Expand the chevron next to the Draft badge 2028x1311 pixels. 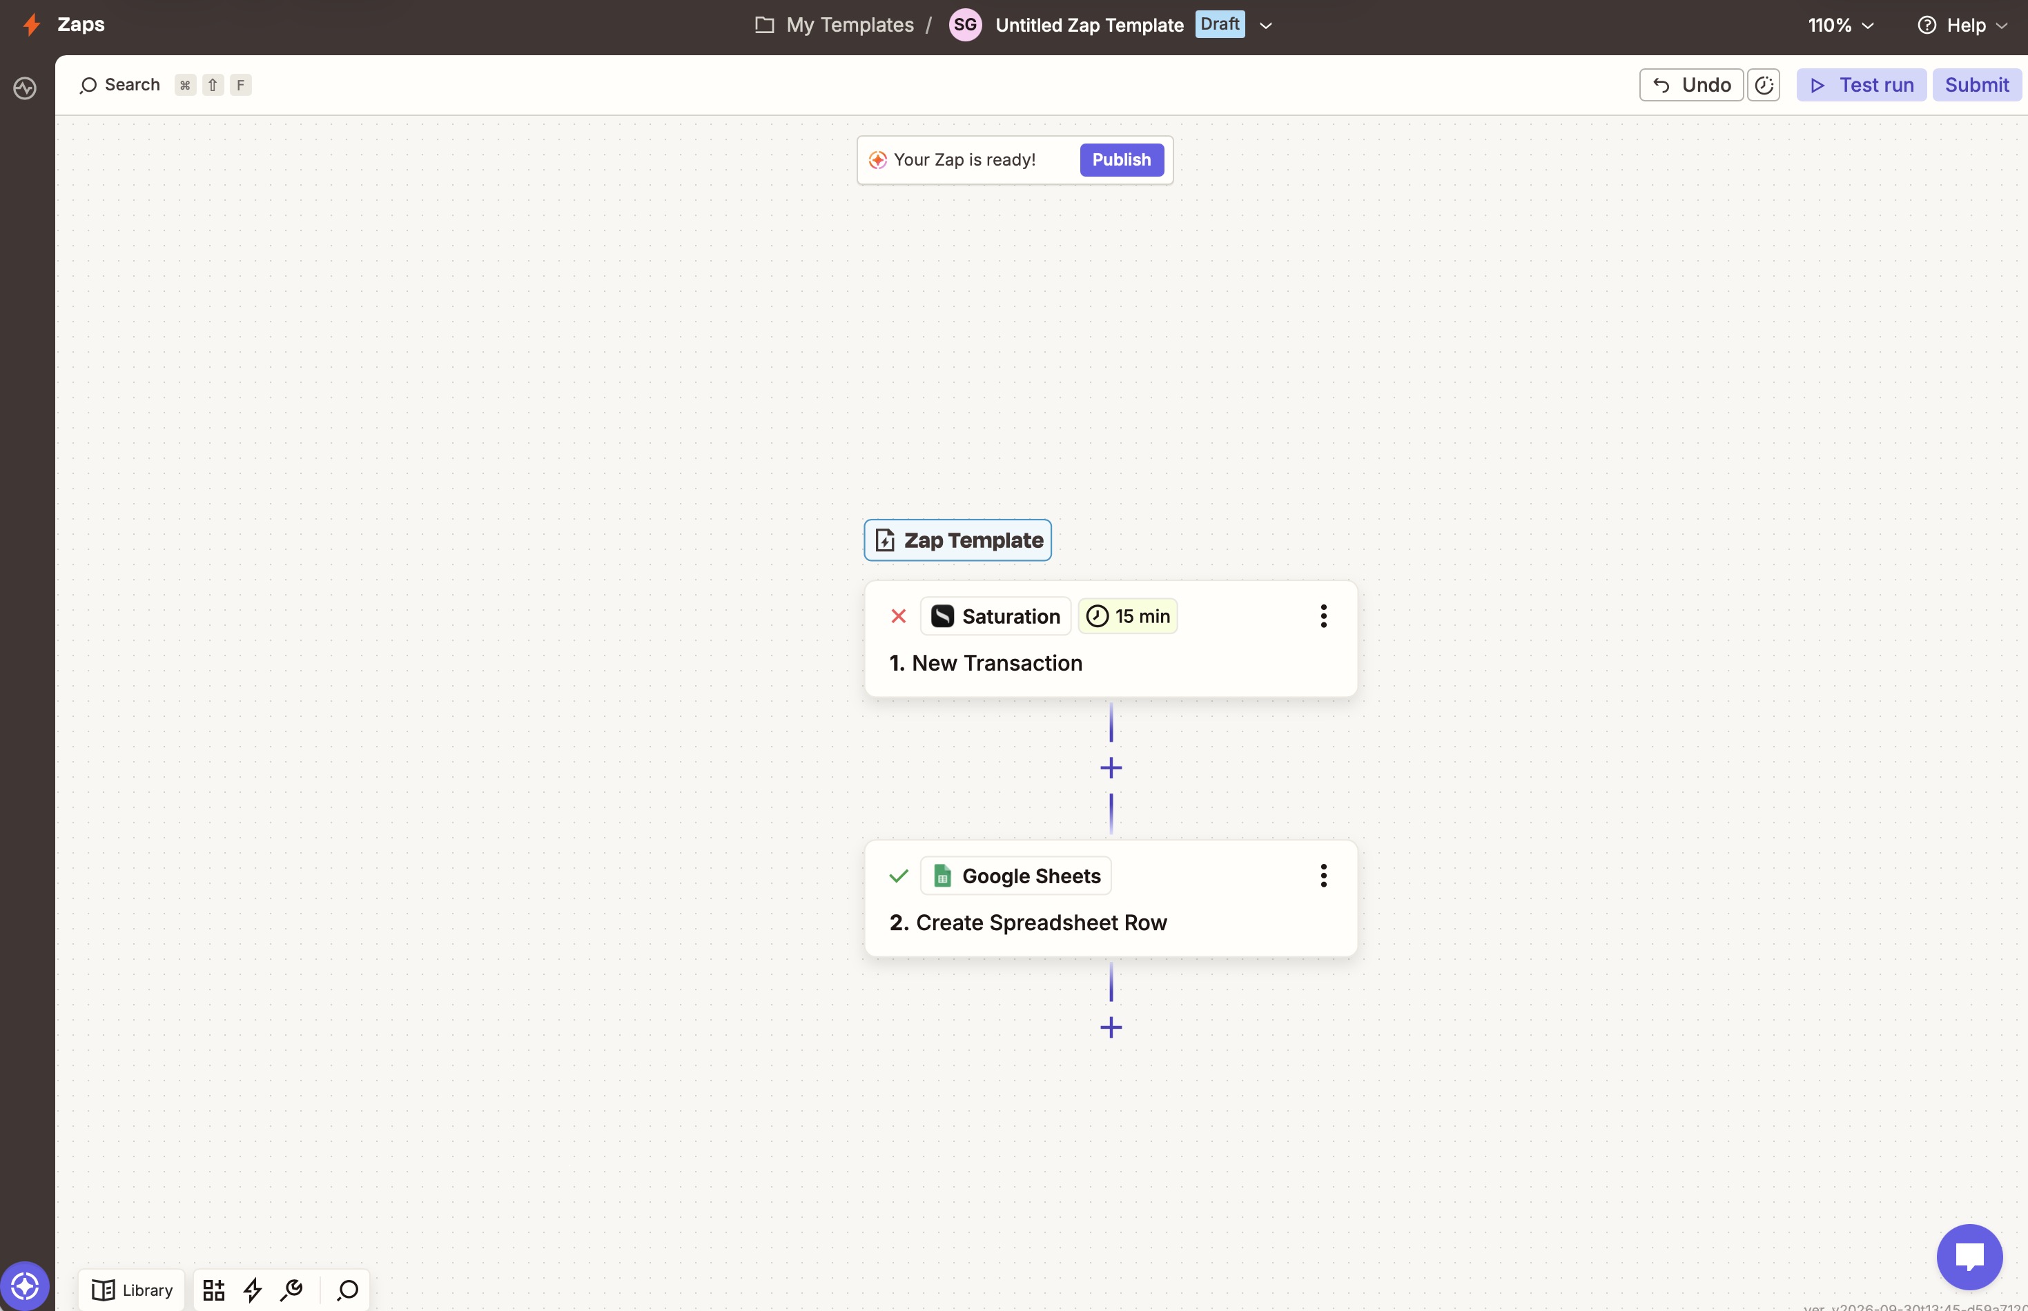coord(1265,26)
